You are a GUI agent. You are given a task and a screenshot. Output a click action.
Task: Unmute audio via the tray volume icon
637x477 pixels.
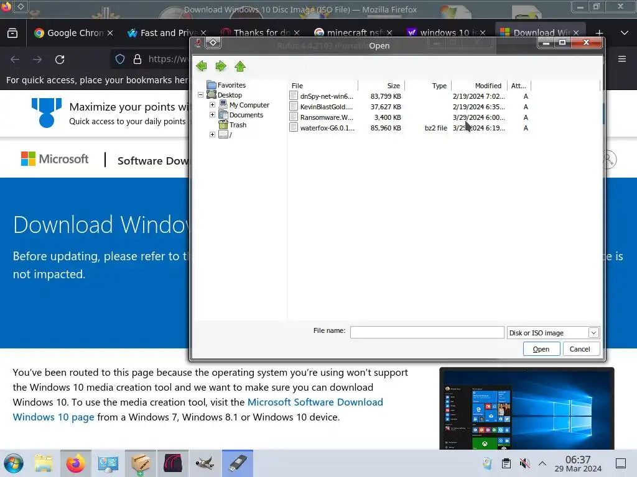coord(524,463)
